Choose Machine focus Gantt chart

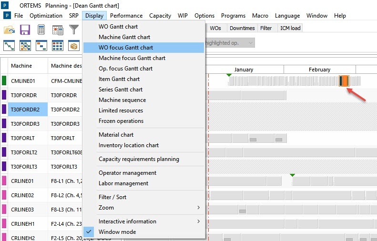coord(144,58)
